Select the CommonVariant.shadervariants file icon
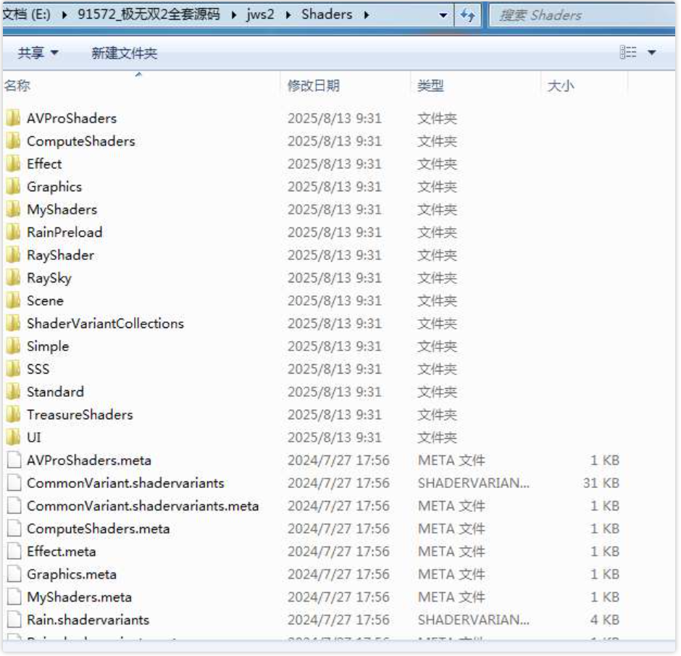 click(13, 483)
